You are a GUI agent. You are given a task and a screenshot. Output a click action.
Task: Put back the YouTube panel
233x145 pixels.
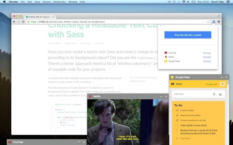[x=207, y=53]
